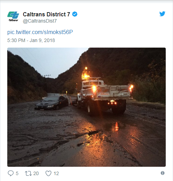The width and height of the screenshot is (173, 181).
Task: Open the tweet info icon
Action: pos(163,173)
